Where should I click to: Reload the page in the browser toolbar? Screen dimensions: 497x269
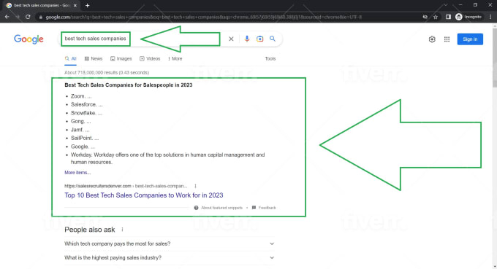point(28,17)
